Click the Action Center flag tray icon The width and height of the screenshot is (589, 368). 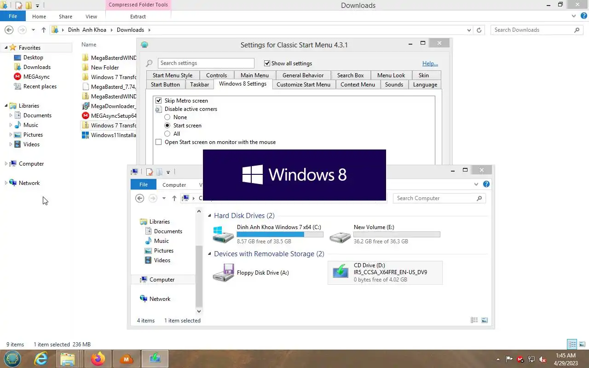(x=509, y=359)
